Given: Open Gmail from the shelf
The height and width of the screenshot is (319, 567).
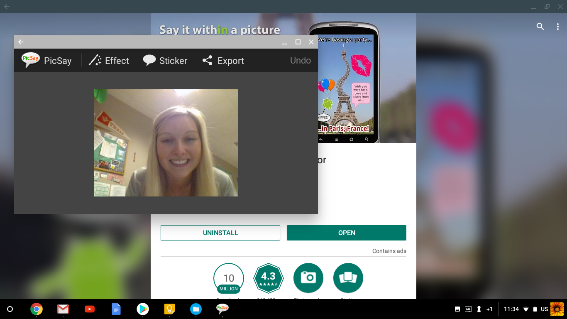Looking at the screenshot, I should pos(63,309).
